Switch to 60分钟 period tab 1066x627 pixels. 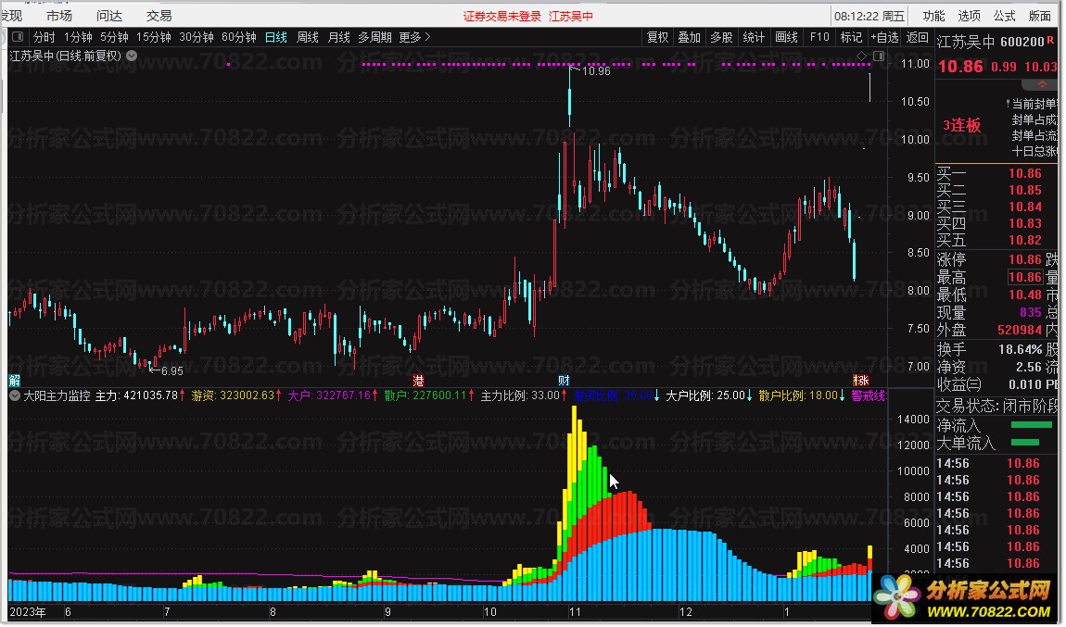point(239,37)
